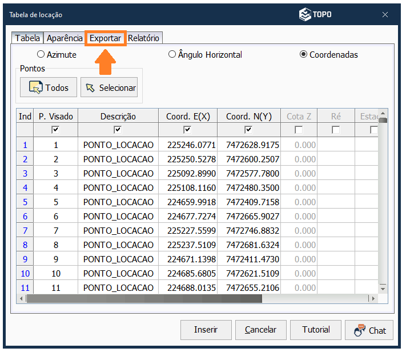Viewport: 402px width, 352px height.
Task: Toggle the P. Visado column checkbox
Action: coord(55,130)
